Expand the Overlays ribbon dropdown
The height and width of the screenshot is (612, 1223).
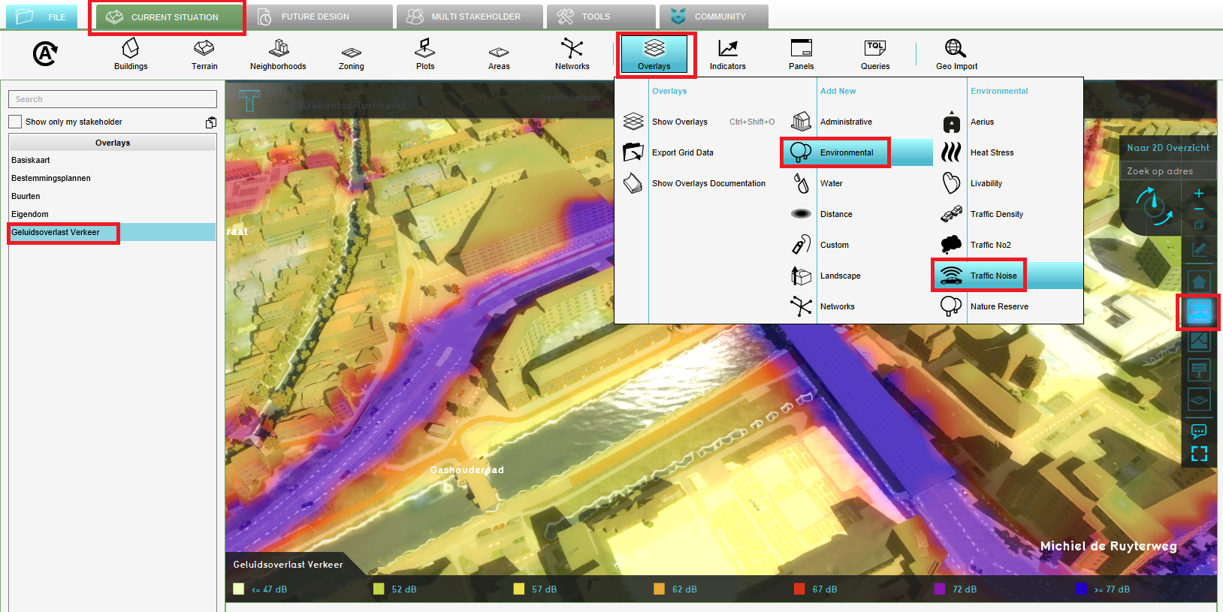coord(654,54)
